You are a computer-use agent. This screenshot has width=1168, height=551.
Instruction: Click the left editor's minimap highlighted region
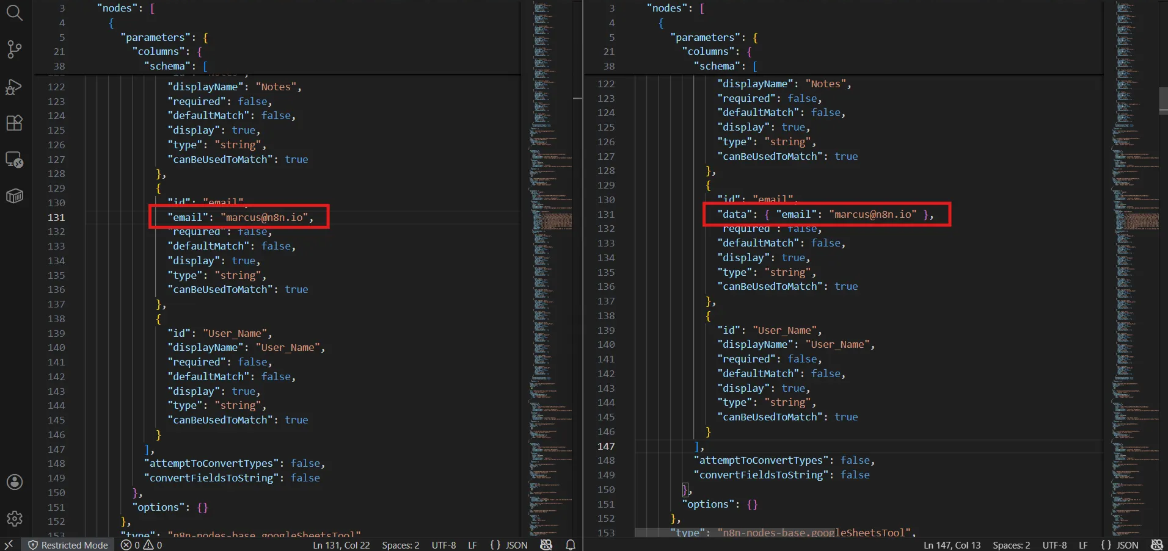coord(552,221)
